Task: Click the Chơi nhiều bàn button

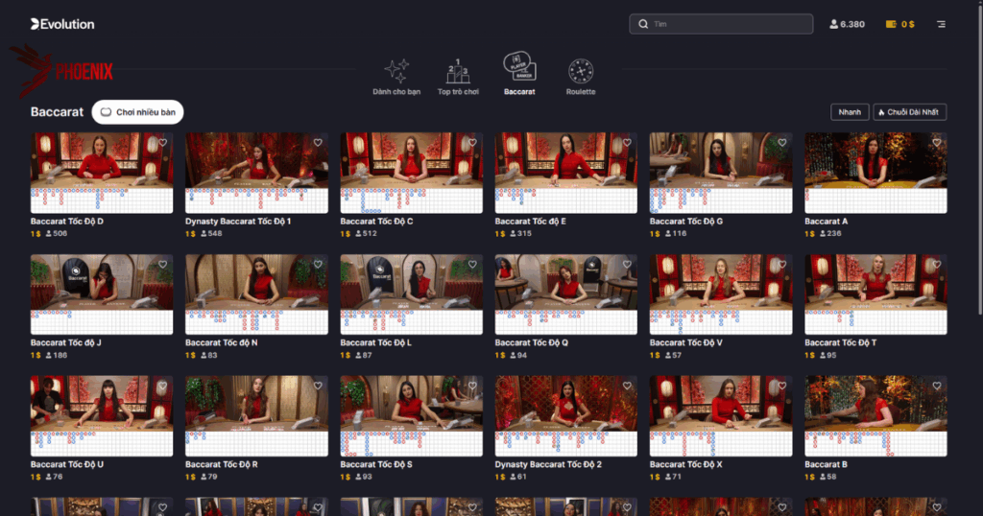Action: click(x=138, y=112)
